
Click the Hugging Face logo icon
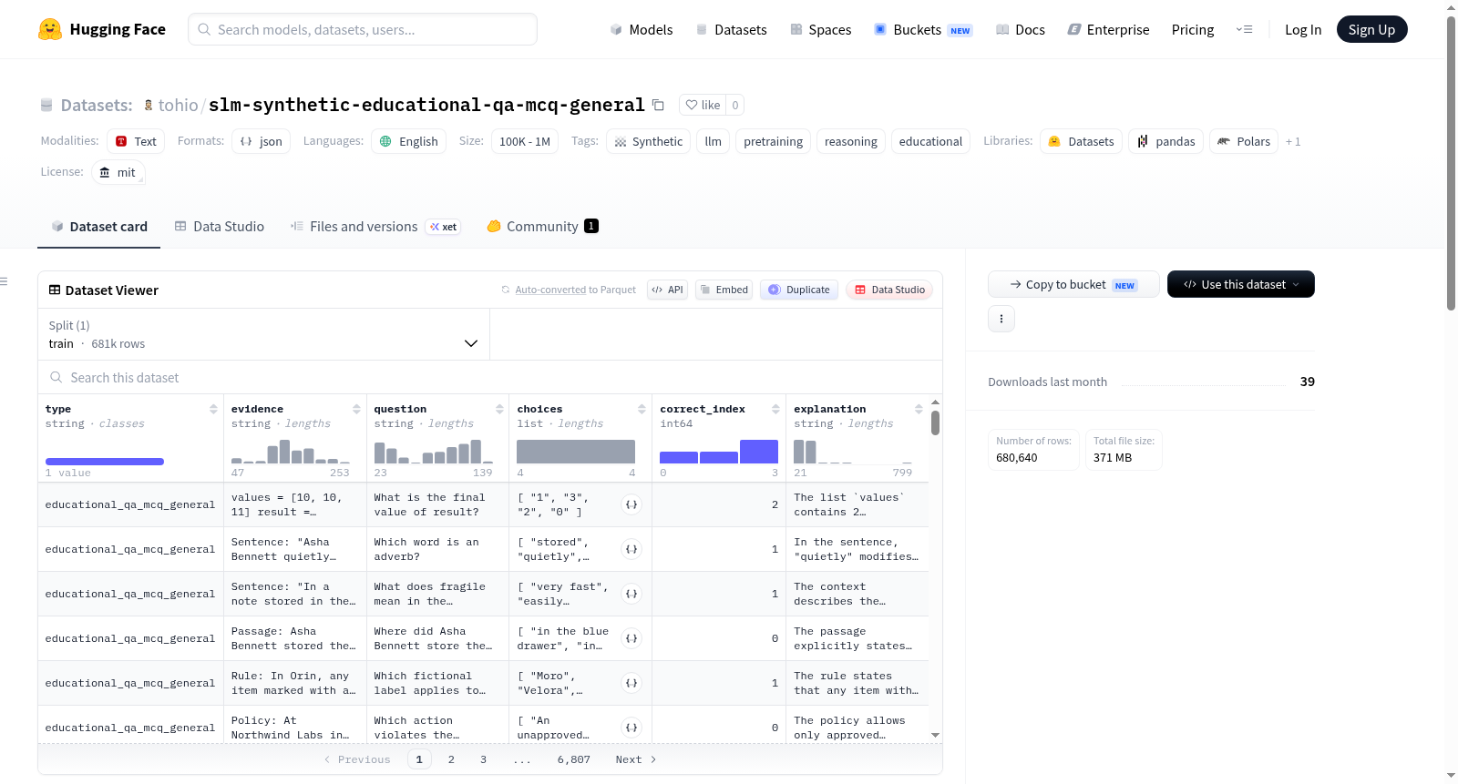tap(50, 29)
